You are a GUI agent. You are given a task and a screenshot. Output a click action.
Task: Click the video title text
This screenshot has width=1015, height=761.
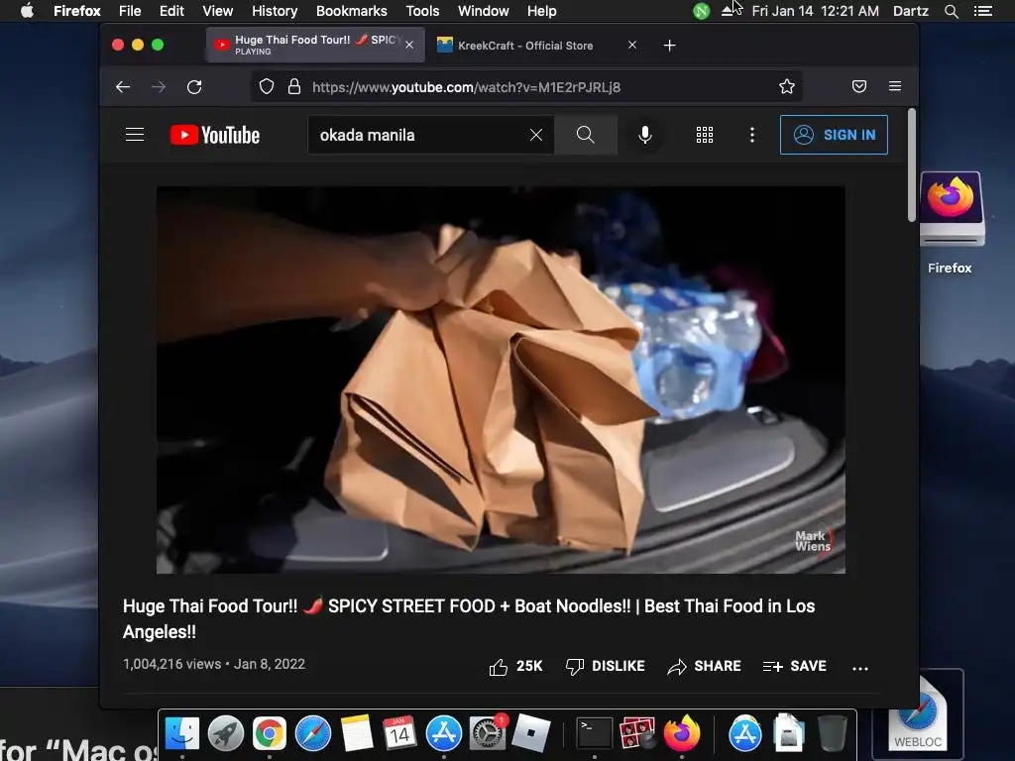point(469,618)
